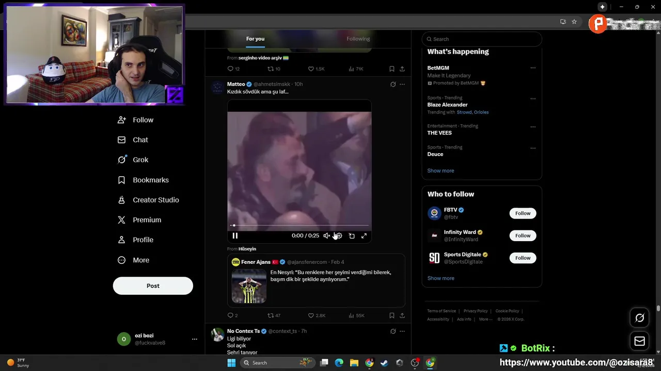Open the Windows Start menu

pyautogui.click(x=231, y=363)
